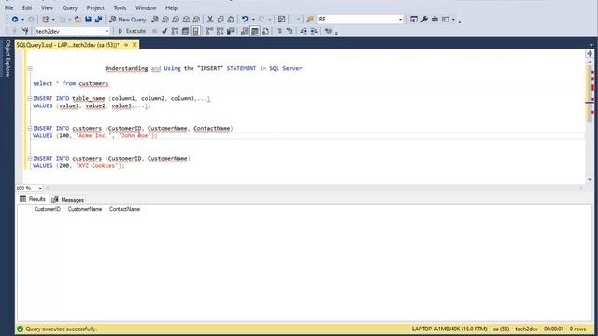Click the Toolbox briefcase icon

click(x=434, y=19)
